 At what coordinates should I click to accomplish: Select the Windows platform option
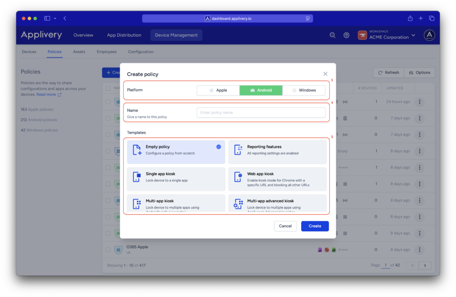point(304,90)
